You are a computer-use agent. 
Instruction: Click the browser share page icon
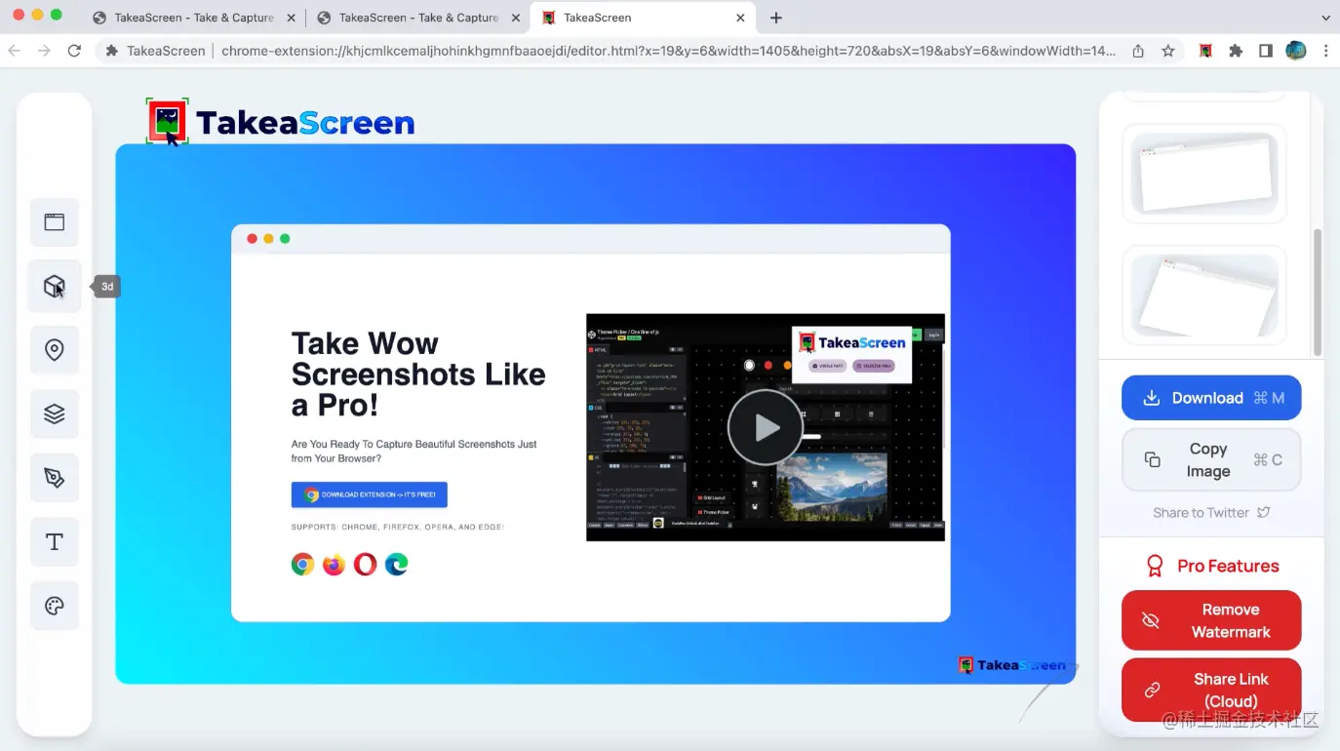pos(1138,51)
